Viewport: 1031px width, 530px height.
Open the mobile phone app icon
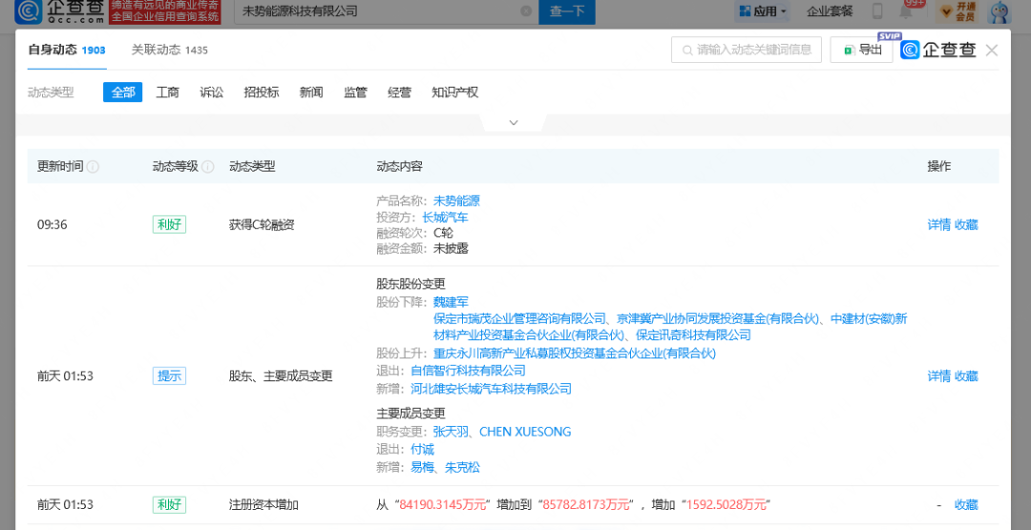[877, 11]
